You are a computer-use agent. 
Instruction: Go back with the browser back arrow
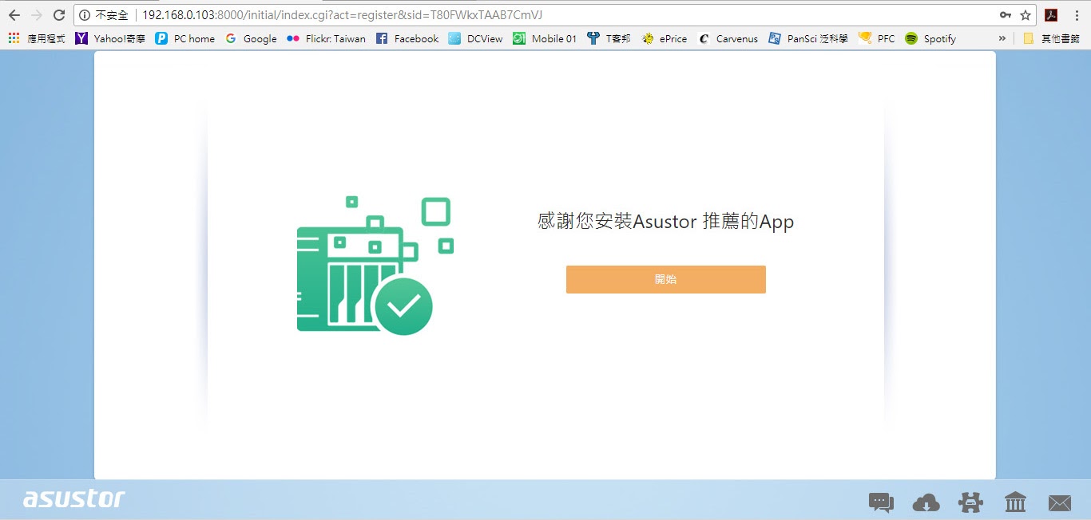coord(14,15)
